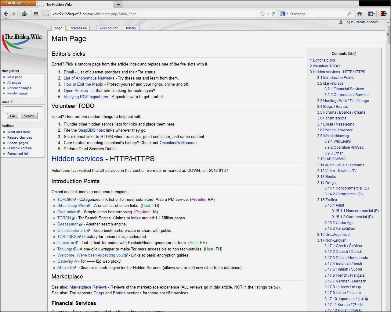Click the wiki Go button

tap(13, 116)
